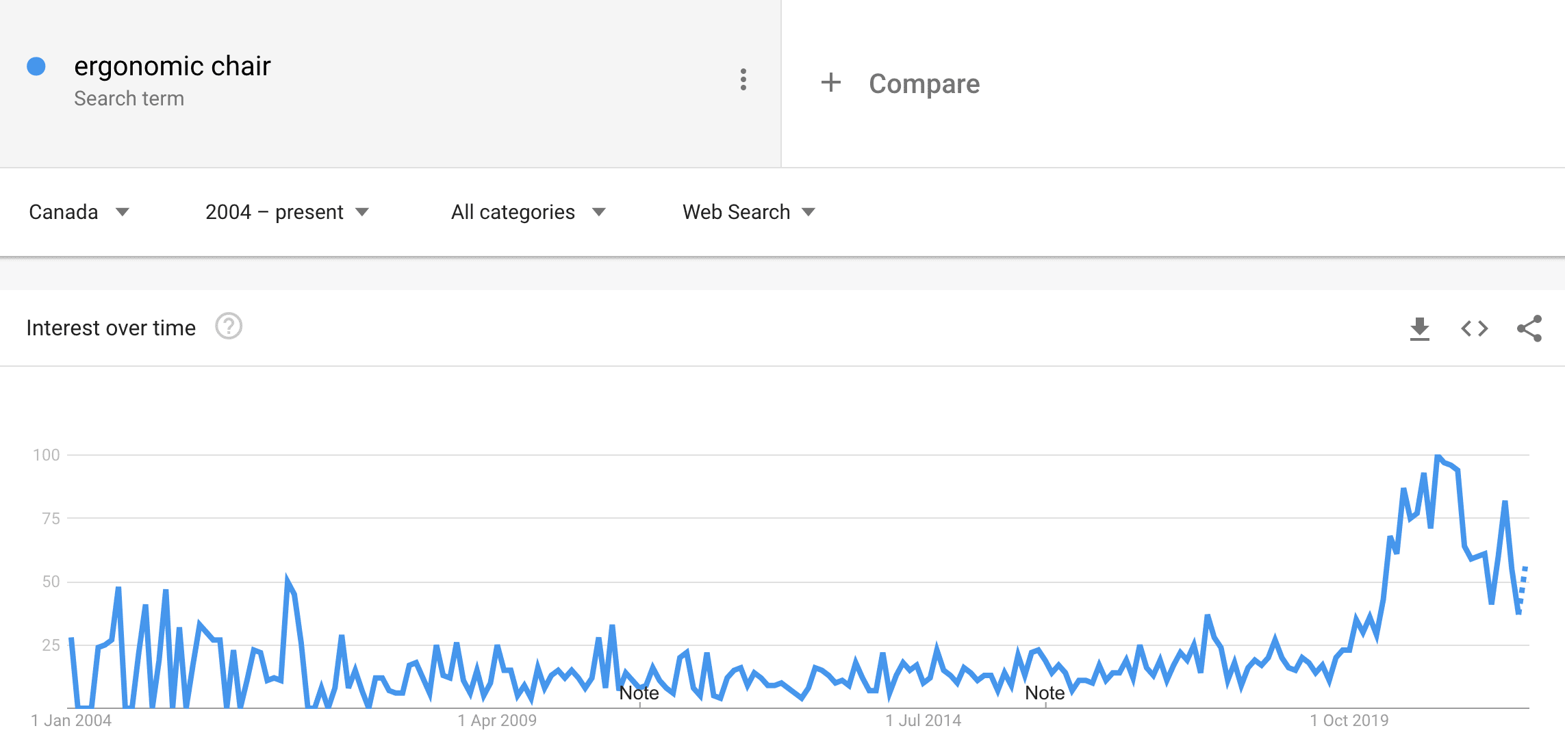Click the blue dot beside ergonomic chair

pyautogui.click(x=36, y=66)
